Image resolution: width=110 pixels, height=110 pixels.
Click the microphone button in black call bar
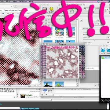[106, 101]
